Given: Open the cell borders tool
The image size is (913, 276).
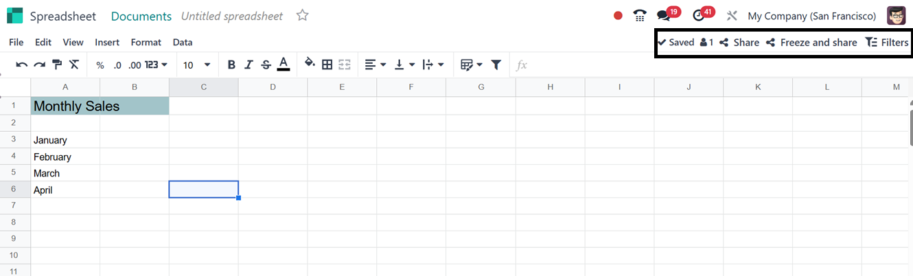Looking at the screenshot, I should pyautogui.click(x=327, y=65).
